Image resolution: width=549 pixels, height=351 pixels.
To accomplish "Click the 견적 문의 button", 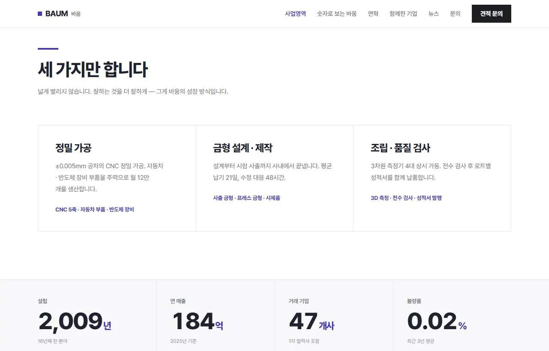I will tap(492, 14).
